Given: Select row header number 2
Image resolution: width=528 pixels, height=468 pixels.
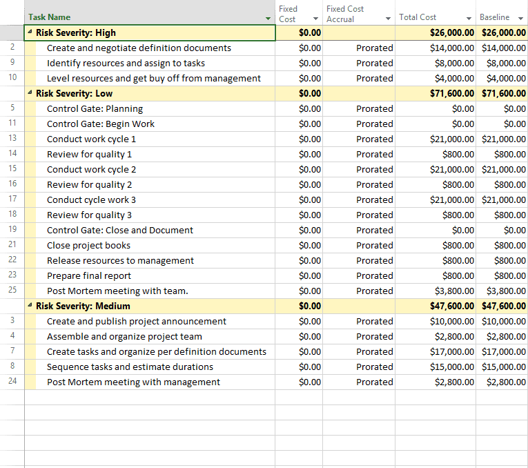Looking at the screenshot, I should pos(12,47).
